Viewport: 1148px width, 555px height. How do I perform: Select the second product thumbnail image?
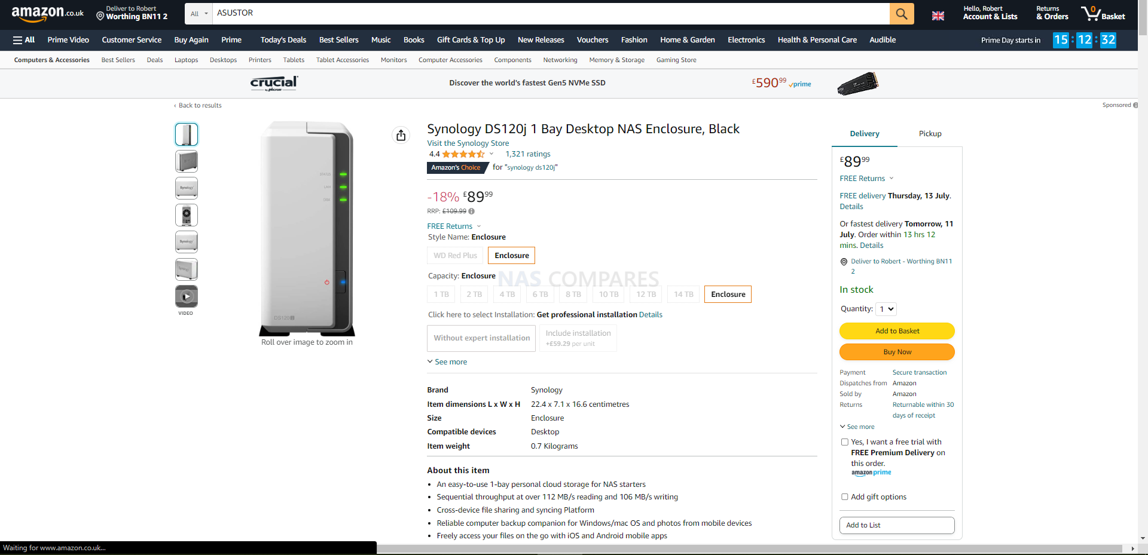[x=187, y=161]
